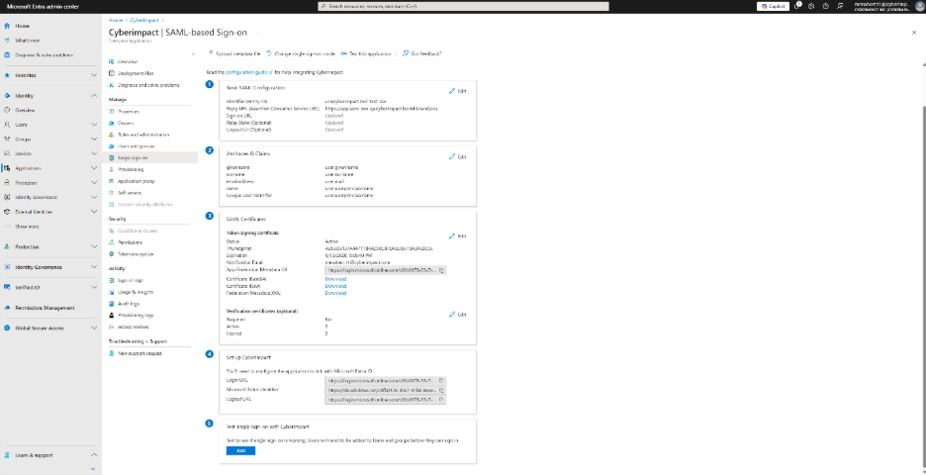The width and height of the screenshot is (926, 475).
Task: Open the Deployment Plan menu item
Action: pyautogui.click(x=136, y=73)
